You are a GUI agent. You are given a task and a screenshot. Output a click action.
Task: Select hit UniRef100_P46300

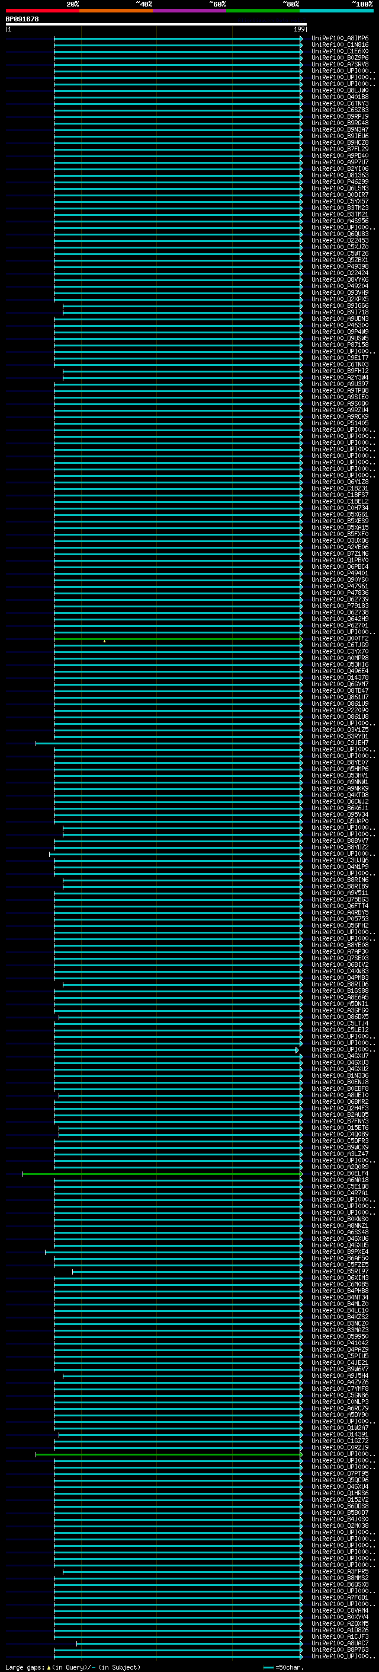[340, 325]
